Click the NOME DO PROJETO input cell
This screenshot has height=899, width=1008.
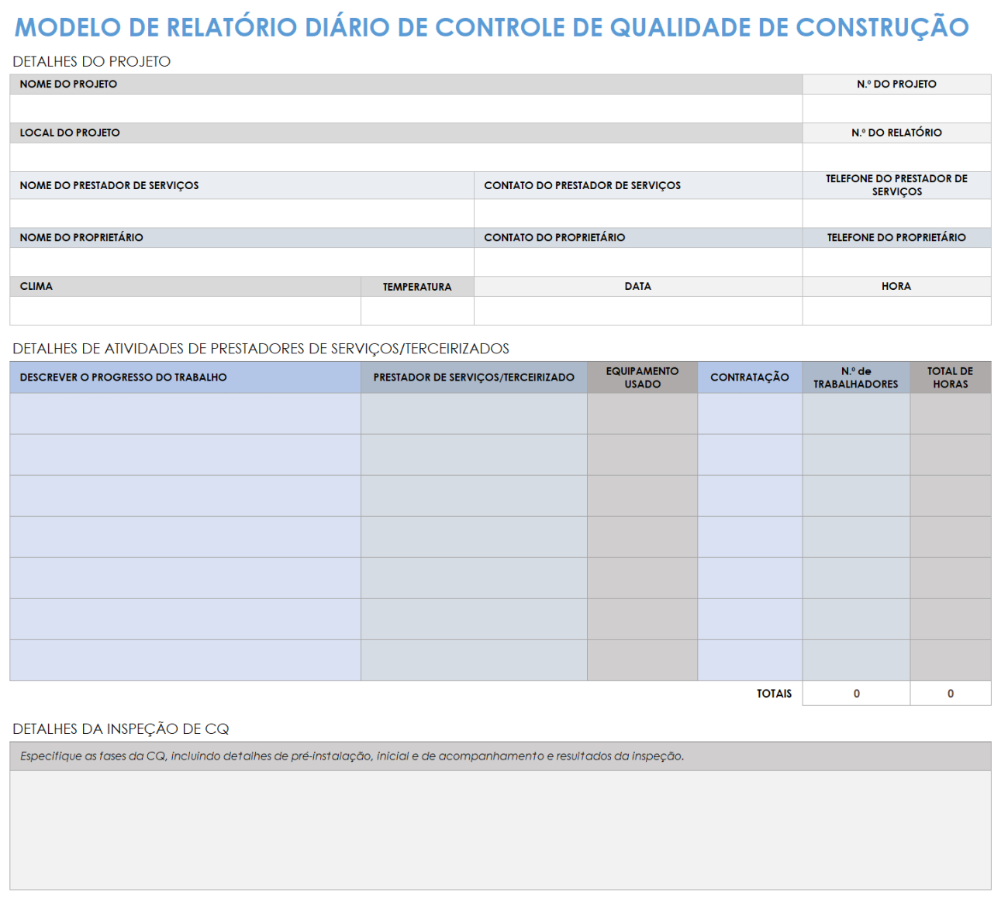(x=403, y=108)
